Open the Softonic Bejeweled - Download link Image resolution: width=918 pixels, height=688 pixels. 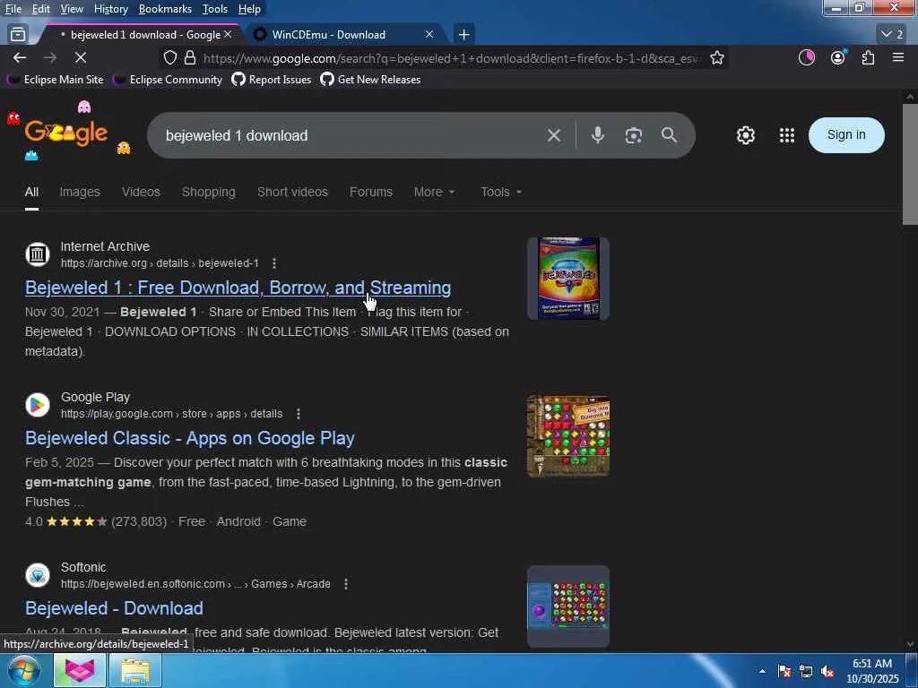114,608
